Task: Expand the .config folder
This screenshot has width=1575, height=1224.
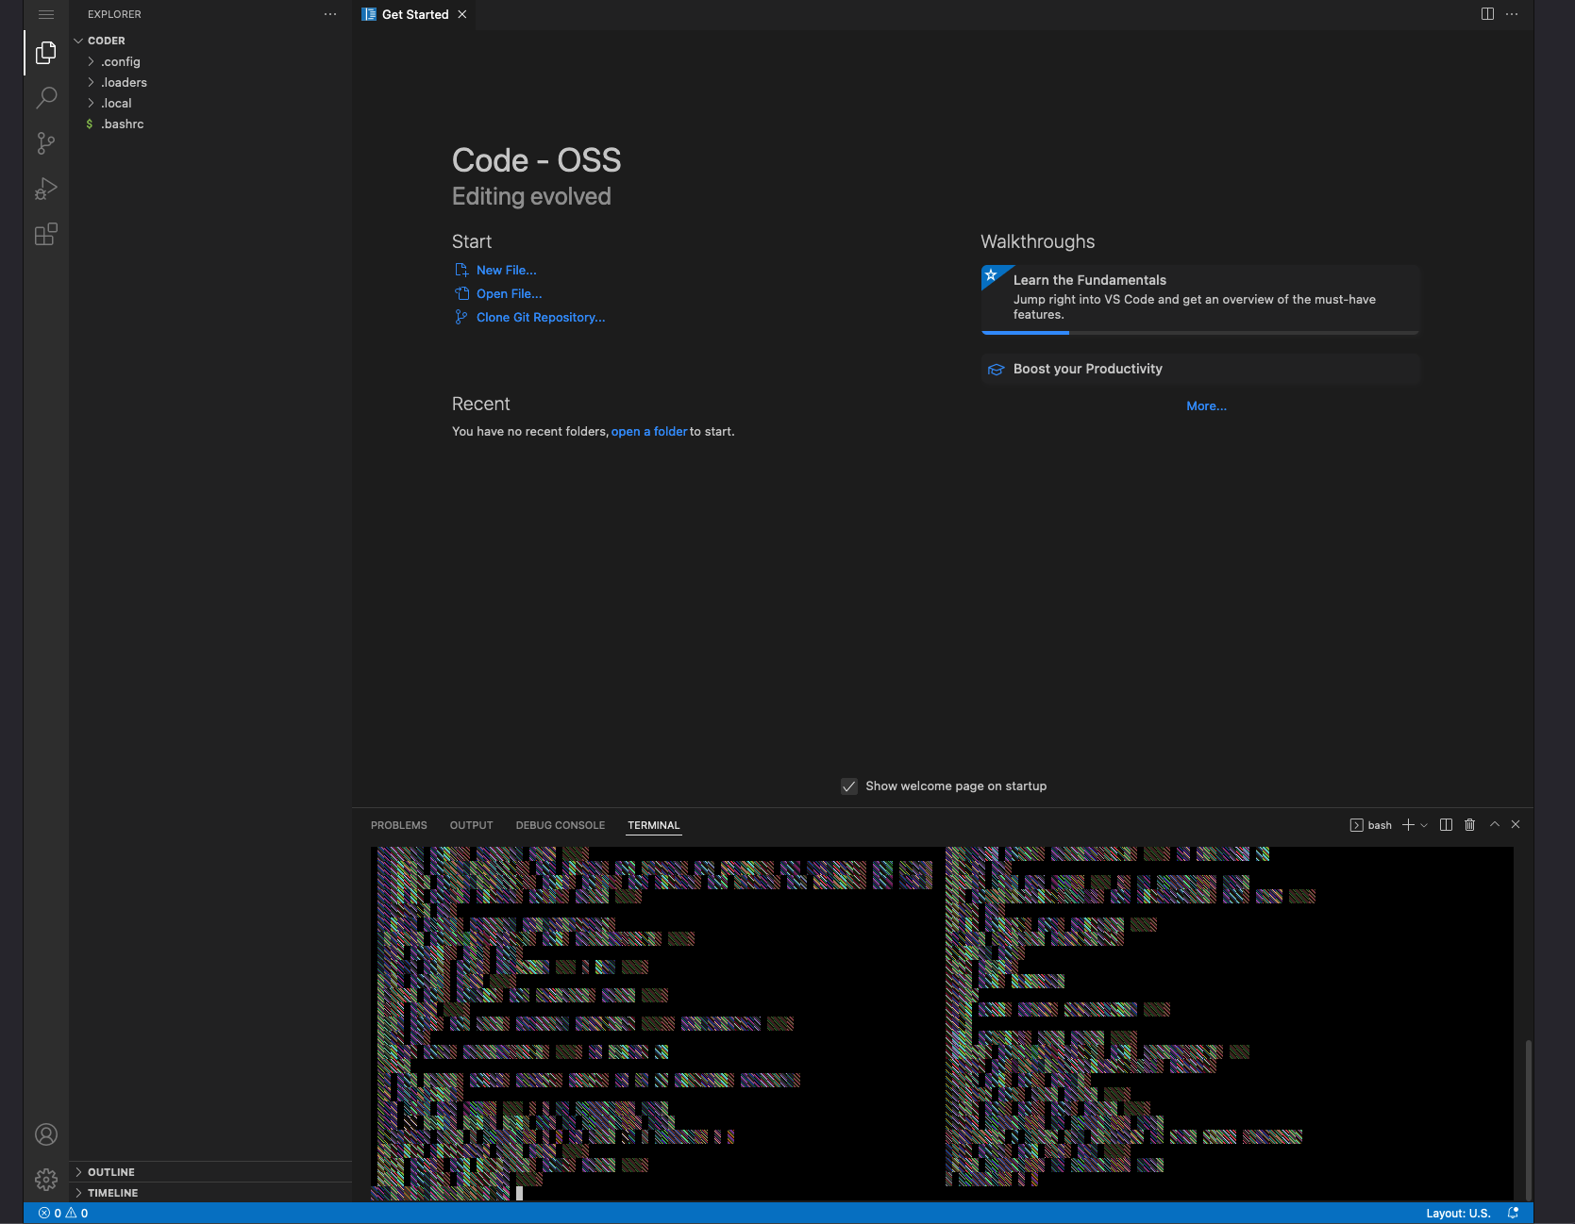Action: tap(123, 61)
